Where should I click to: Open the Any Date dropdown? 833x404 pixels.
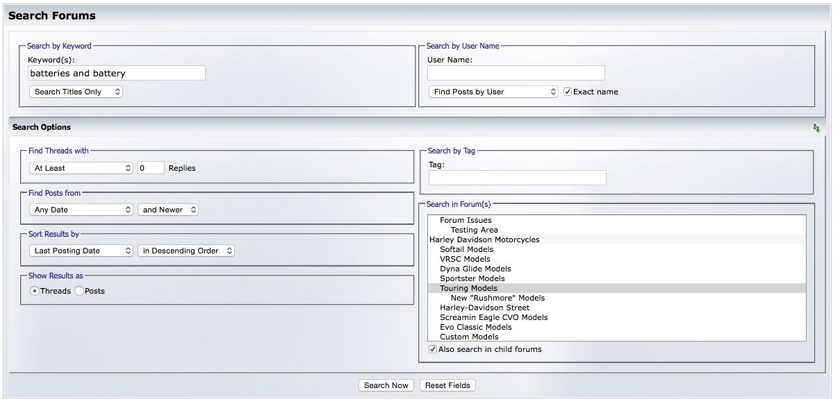pos(81,210)
